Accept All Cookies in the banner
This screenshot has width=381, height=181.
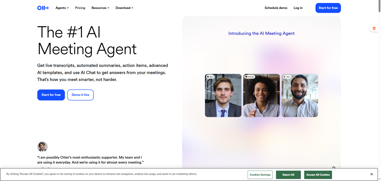pos(318,175)
